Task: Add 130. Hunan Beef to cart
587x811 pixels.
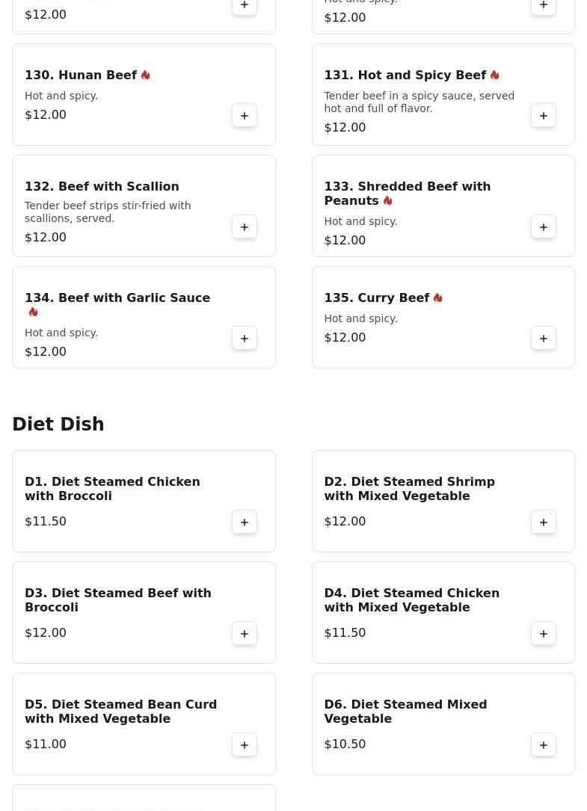Action: tap(245, 115)
